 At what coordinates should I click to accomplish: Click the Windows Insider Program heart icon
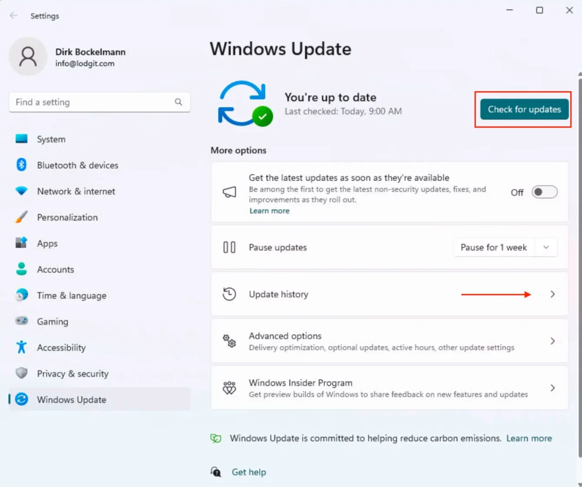coord(229,388)
